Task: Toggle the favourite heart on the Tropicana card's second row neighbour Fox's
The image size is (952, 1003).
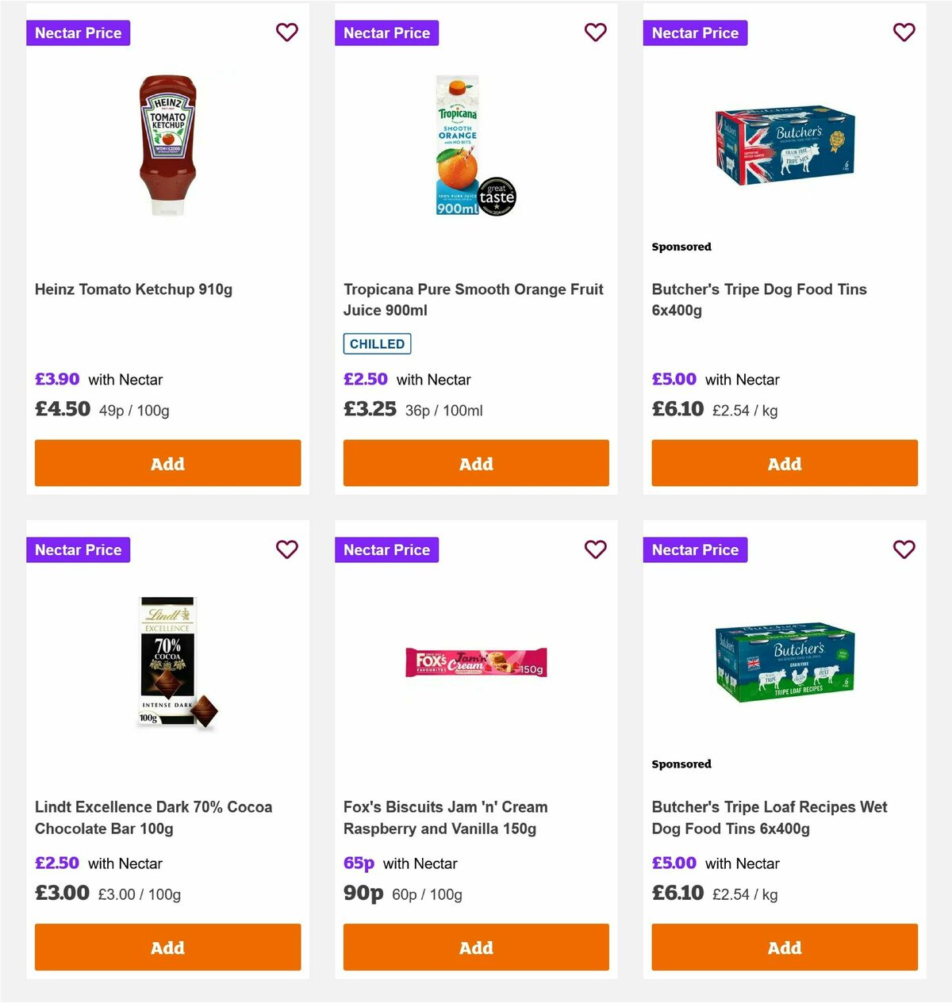Action: [x=596, y=549]
